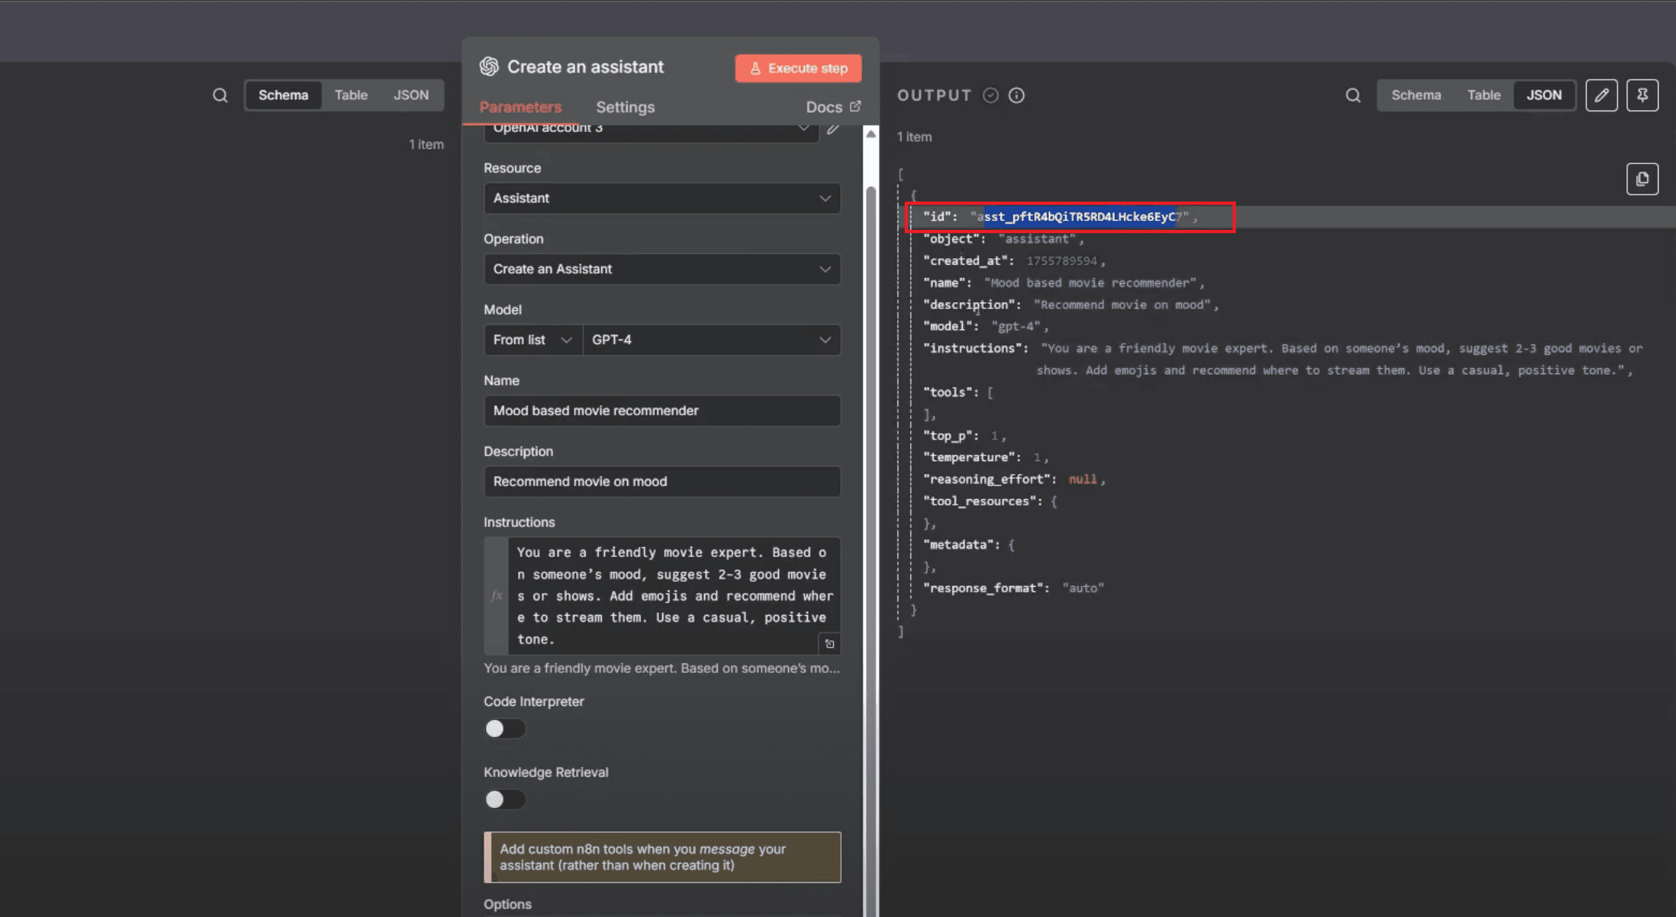Open the Resource dropdown showing Assistant
The image size is (1676, 917).
(662, 198)
